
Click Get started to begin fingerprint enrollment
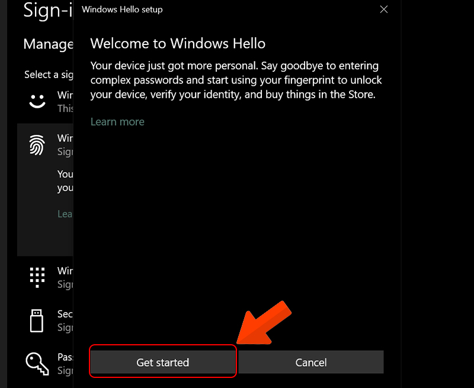click(162, 362)
